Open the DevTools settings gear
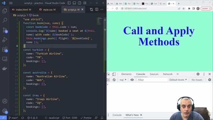213x120 pixels. click(x=198, y=74)
